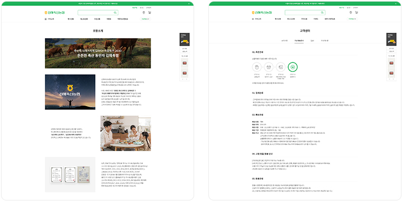Click the location pin icon on the 고객센터 page
402x201 pixels.
pos(351,13)
